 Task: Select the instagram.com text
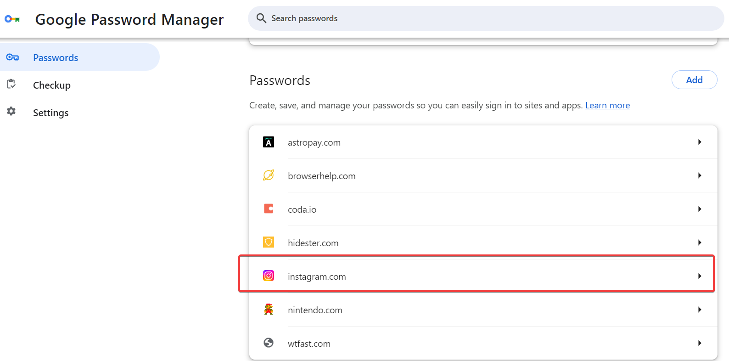(317, 276)
